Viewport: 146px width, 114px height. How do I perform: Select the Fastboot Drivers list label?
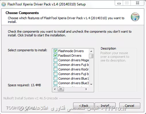click(x=70, y=56)
